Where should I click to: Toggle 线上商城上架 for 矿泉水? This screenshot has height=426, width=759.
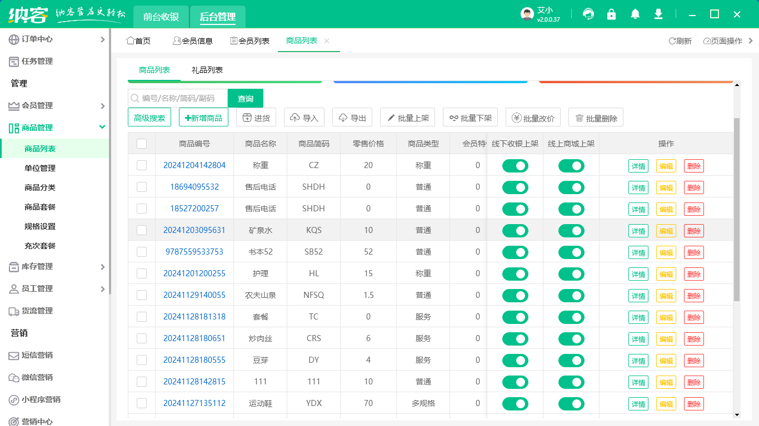[571, 231]
